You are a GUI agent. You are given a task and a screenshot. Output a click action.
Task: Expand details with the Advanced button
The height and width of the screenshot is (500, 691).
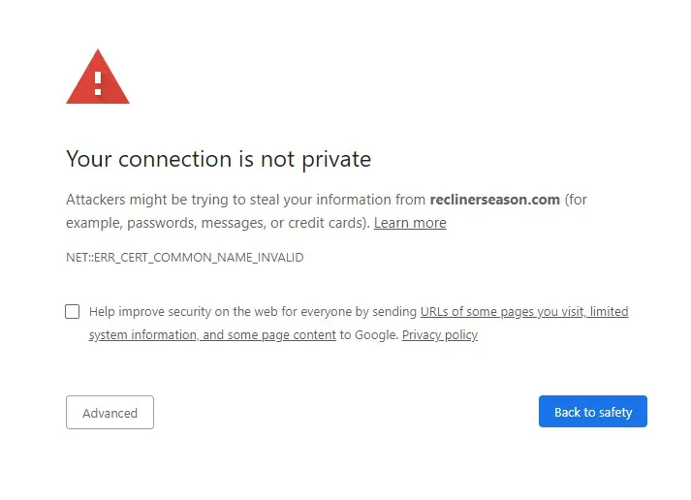(110, 413)
